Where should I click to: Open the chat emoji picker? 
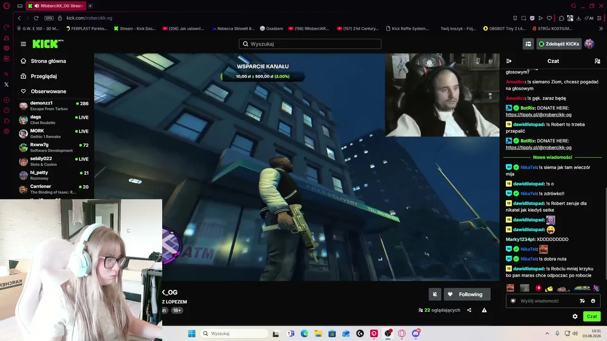coord(593,301)
